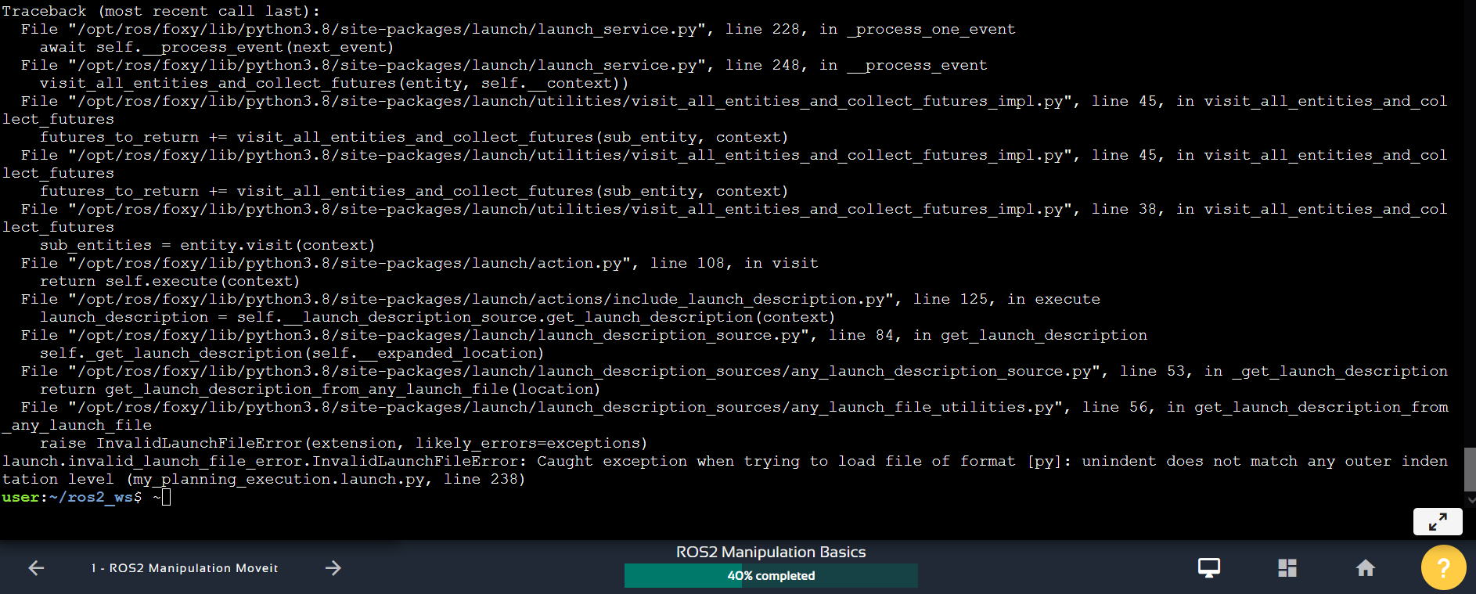The width and height of the screenshot is (1476, 594).
Task: Focus the terminal at the command prompt cursor
Action: 166,497
